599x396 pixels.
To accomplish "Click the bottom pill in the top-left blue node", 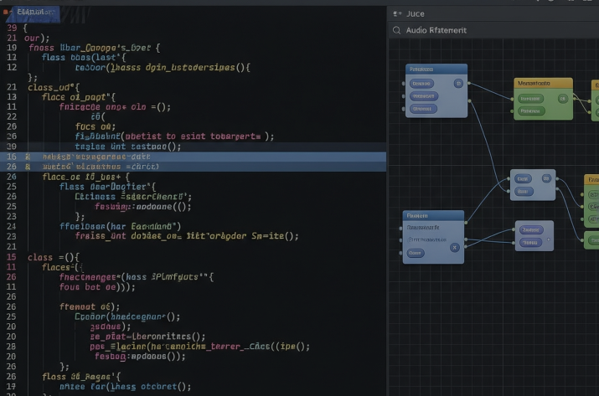I will 422,109.
